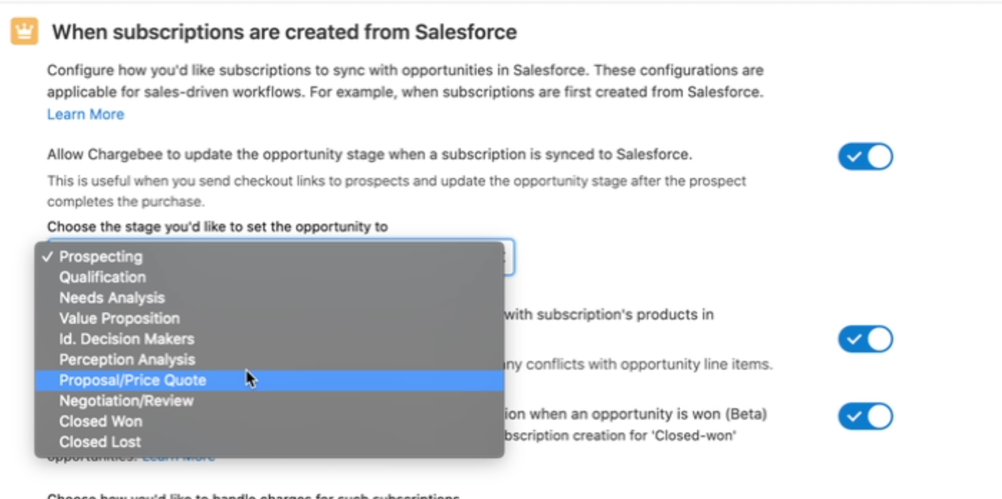1002x499 pixels.
Task: Pick Needs Analysis in the dropdown
Action: [111, 298]
